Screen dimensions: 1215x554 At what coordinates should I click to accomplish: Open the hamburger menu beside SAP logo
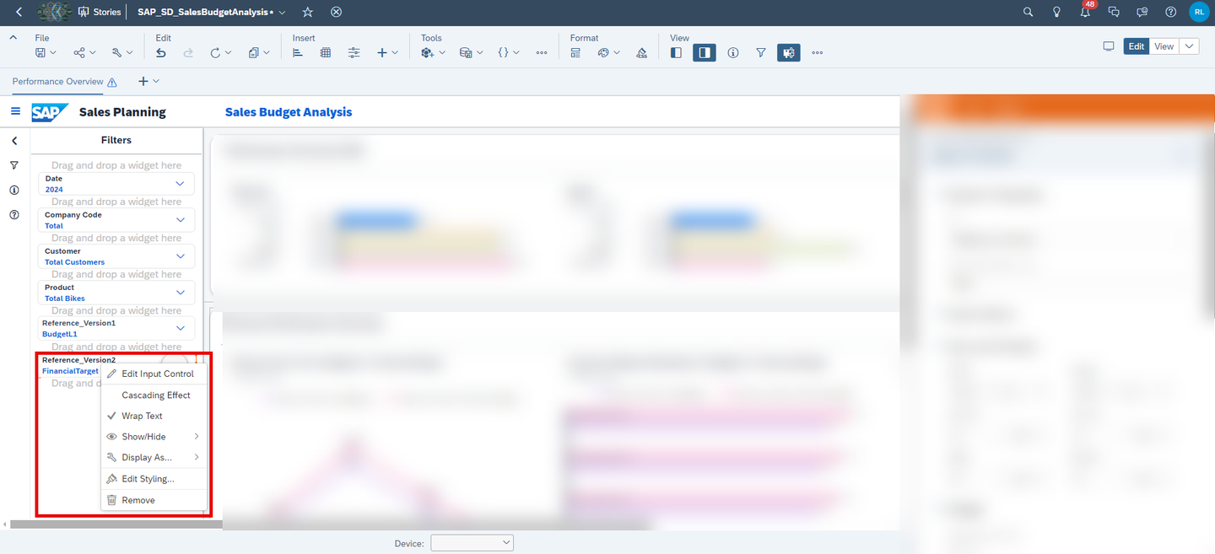point(15,111)
